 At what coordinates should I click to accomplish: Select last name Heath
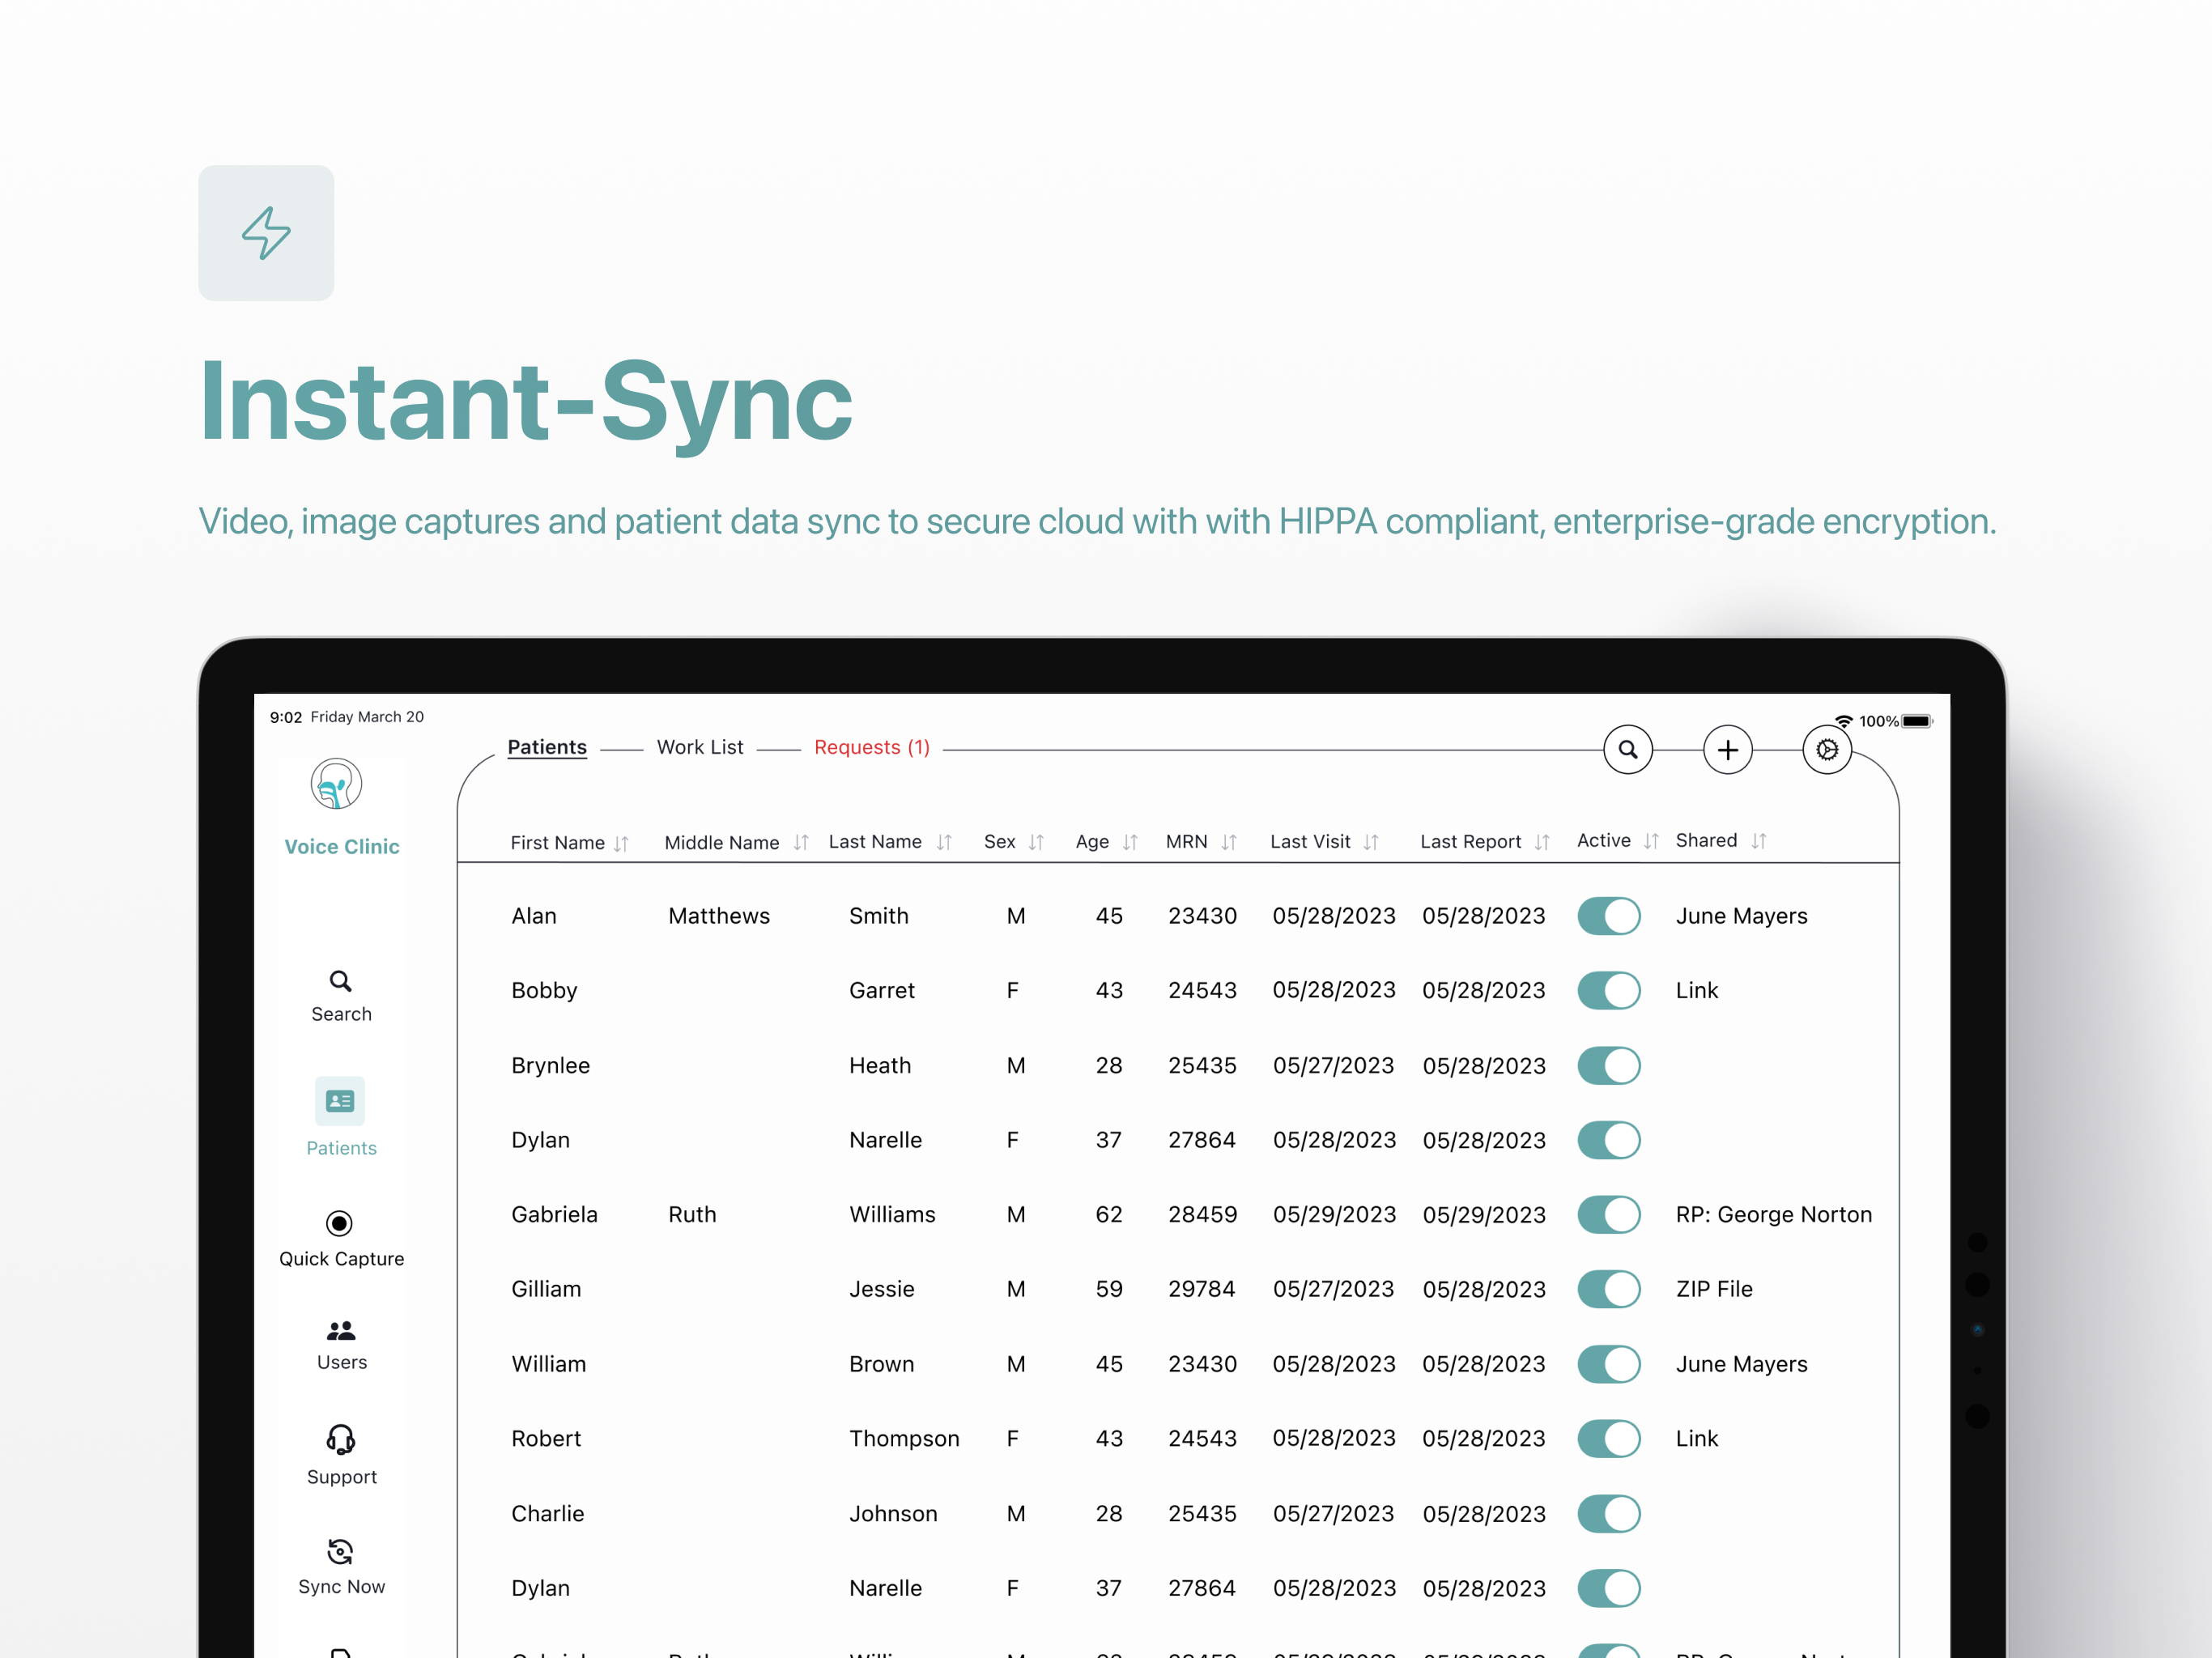coord(880,1065)
